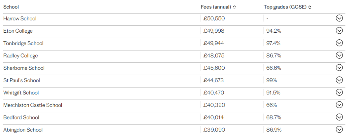Expand St Paul's School details chevron
The width and height of the screenshot is (347, 137).
(x=339, y=80)
